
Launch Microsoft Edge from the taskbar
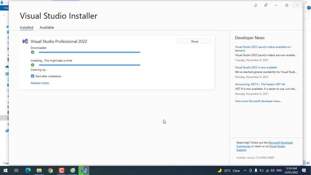click(x=28, y=171)
